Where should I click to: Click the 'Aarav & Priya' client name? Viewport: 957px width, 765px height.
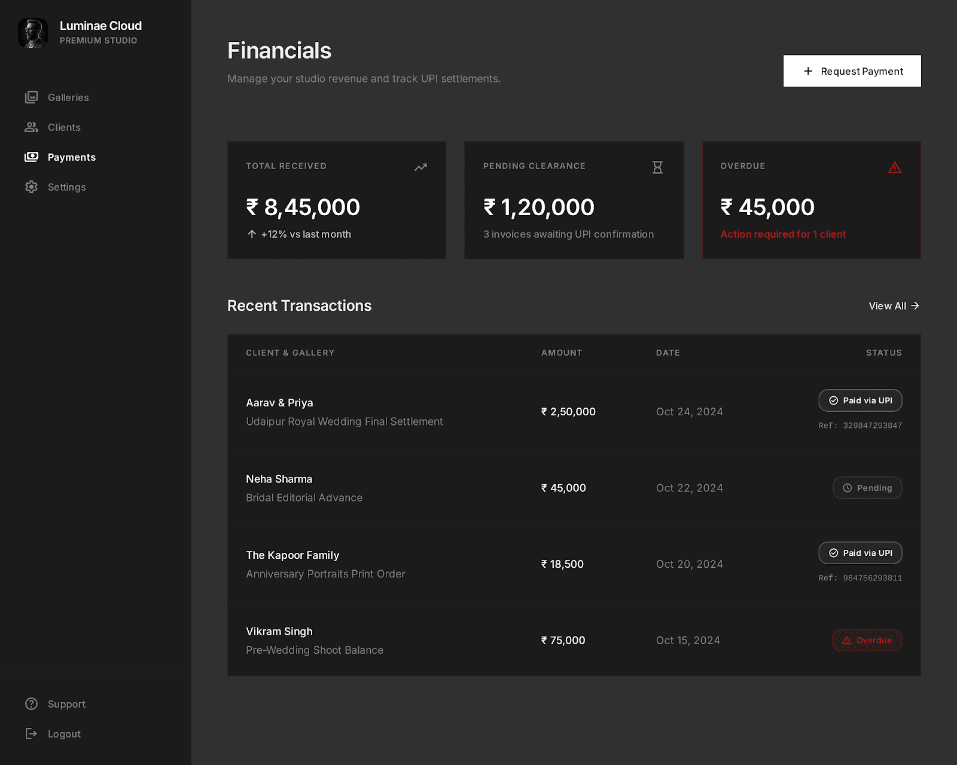[279, 403]
